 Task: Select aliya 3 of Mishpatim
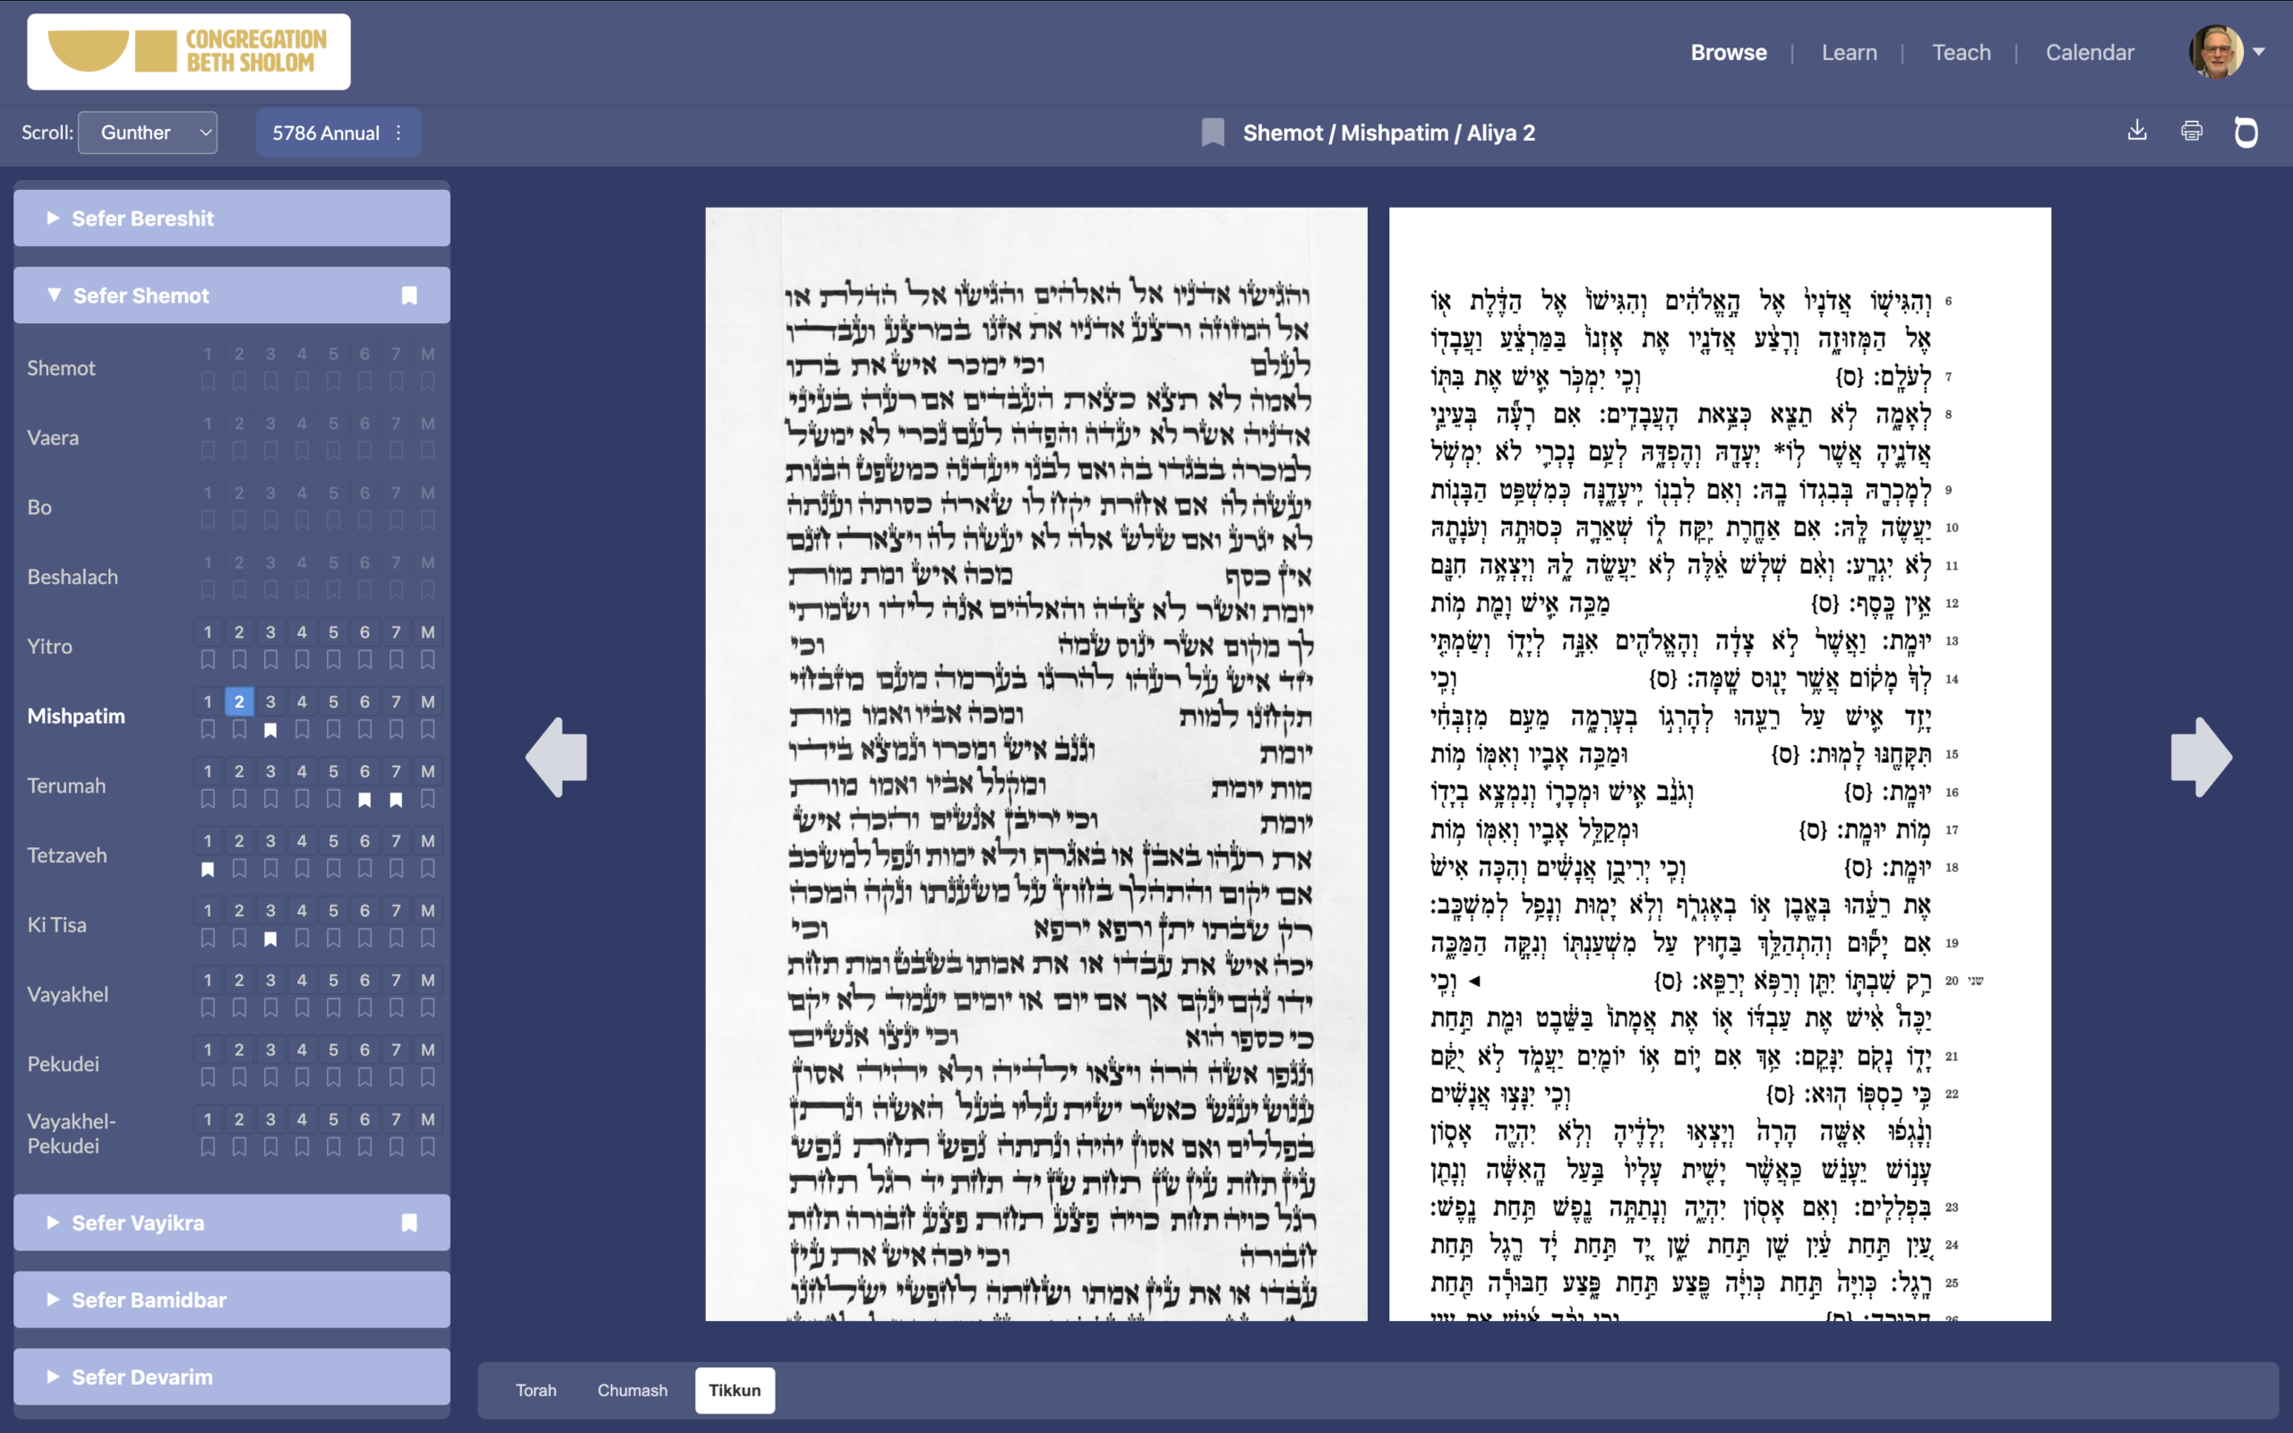coord(271,701)
